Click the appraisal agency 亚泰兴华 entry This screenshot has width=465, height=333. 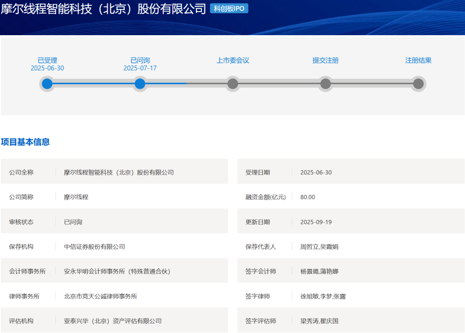113,321
